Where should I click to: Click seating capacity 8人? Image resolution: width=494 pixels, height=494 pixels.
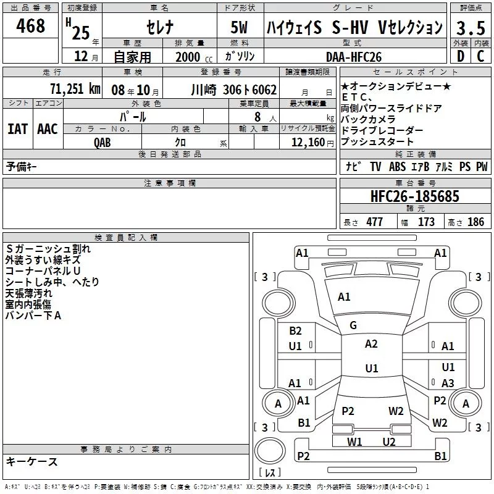pyautogui.click(x=266, y=117)
